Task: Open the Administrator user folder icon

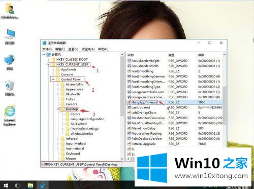Action: tap(10, 9)
